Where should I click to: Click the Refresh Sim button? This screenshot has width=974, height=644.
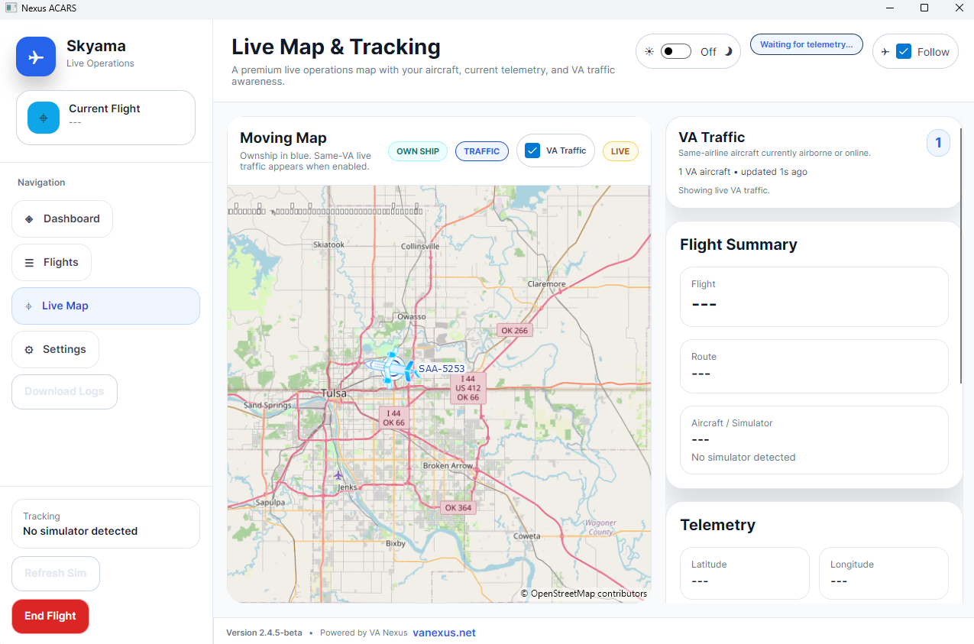(x=56, y=573)
